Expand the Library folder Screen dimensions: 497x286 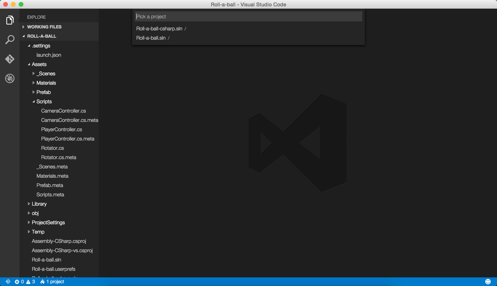point(59,204)
